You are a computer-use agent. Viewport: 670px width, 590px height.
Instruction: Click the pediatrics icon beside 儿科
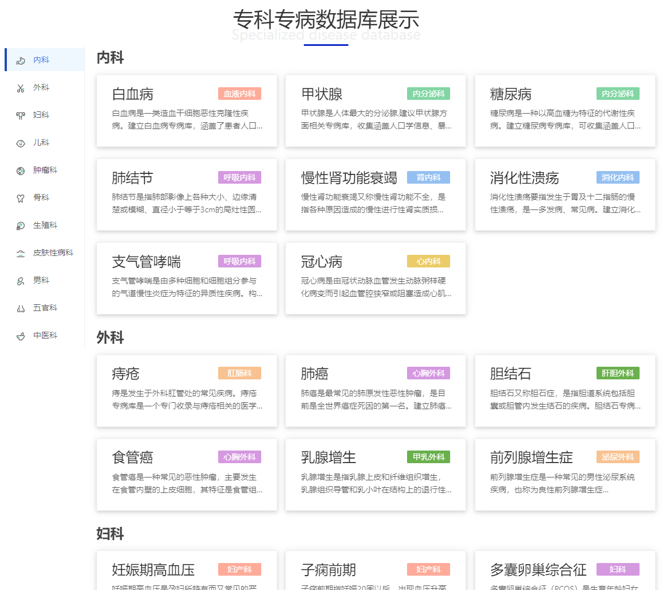tap(21, 143)
